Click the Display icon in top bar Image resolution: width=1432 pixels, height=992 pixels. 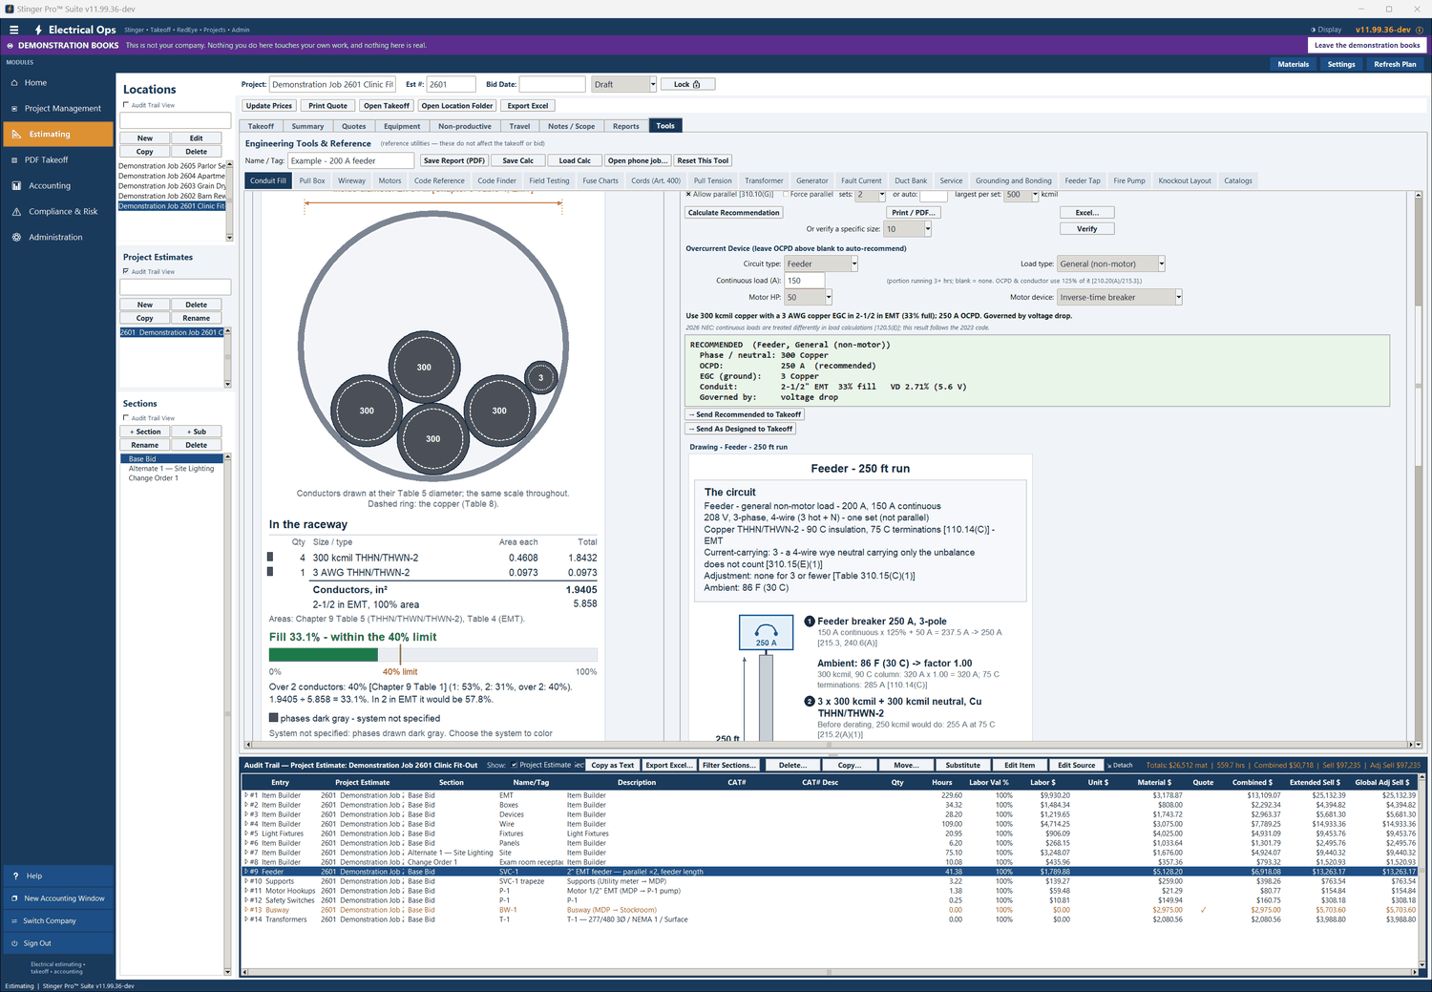1314,30
